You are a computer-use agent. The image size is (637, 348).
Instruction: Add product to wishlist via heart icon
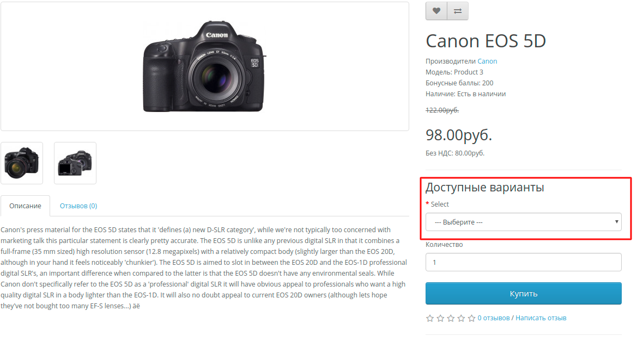coord(436,11)
